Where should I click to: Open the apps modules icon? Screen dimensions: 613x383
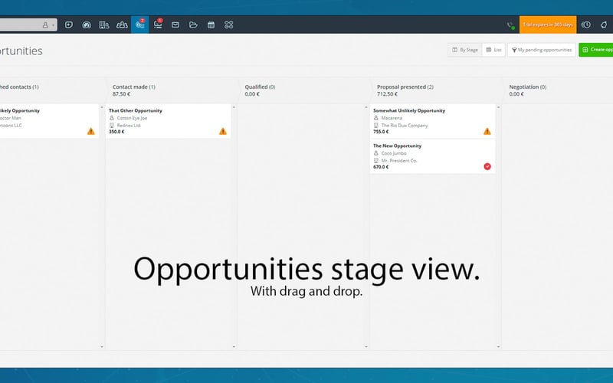click(x=228, y=25)
